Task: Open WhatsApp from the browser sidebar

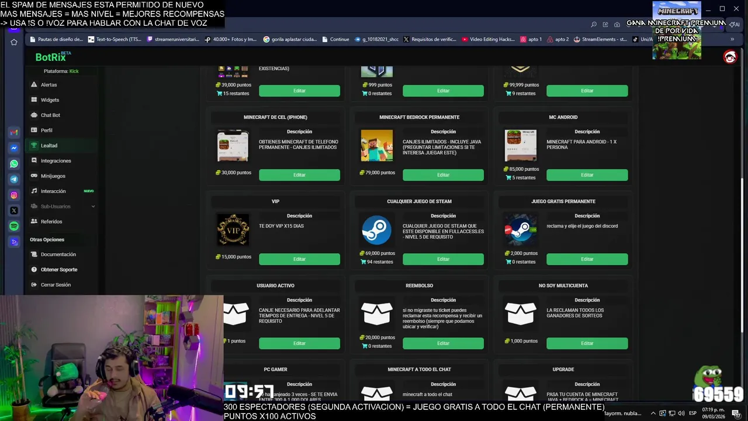Action: tap(14, 164)
